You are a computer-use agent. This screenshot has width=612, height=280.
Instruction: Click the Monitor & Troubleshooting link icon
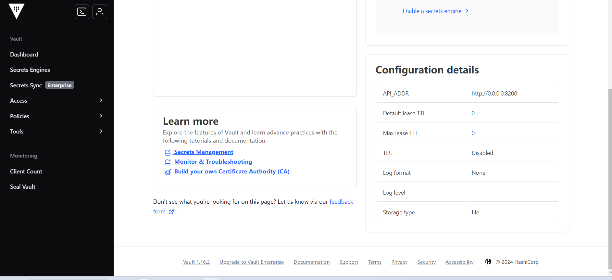[168, 162]
